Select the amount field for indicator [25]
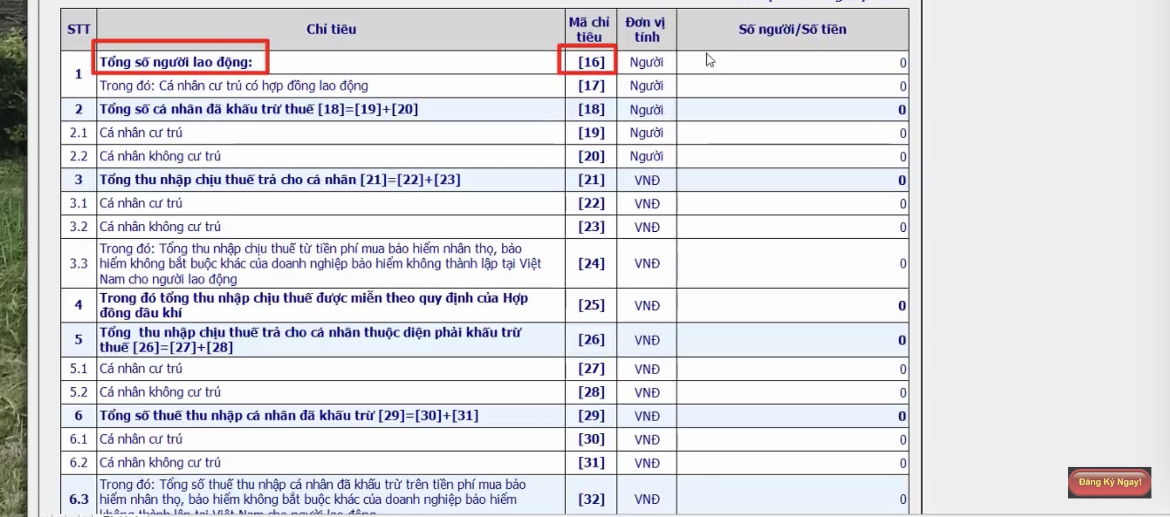 click(792, 305)
